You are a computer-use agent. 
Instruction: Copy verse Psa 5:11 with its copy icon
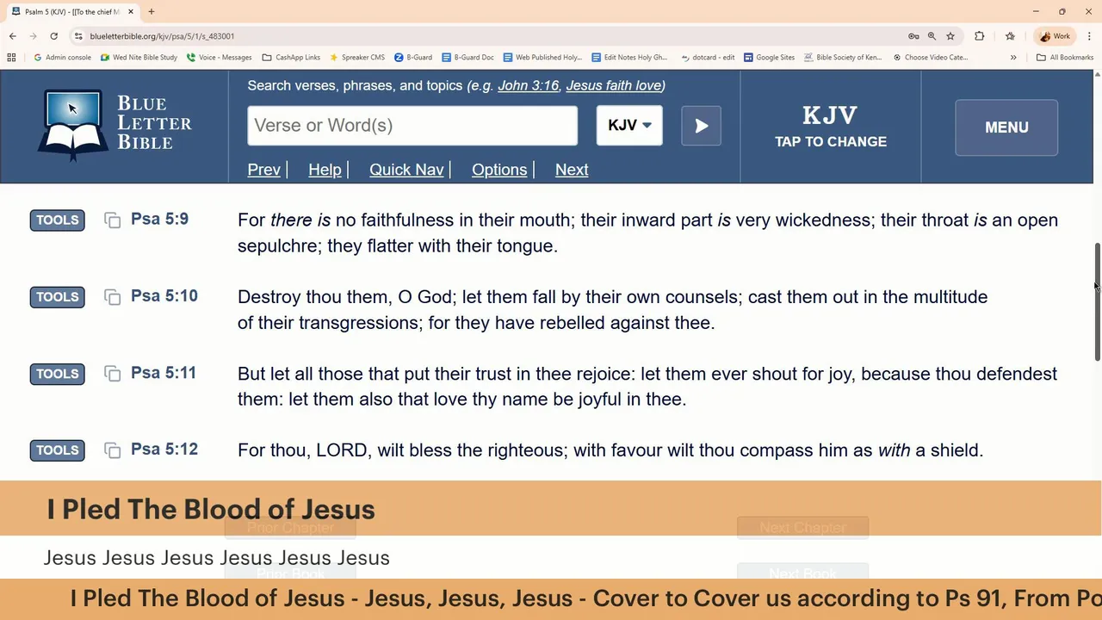(112, 374)
